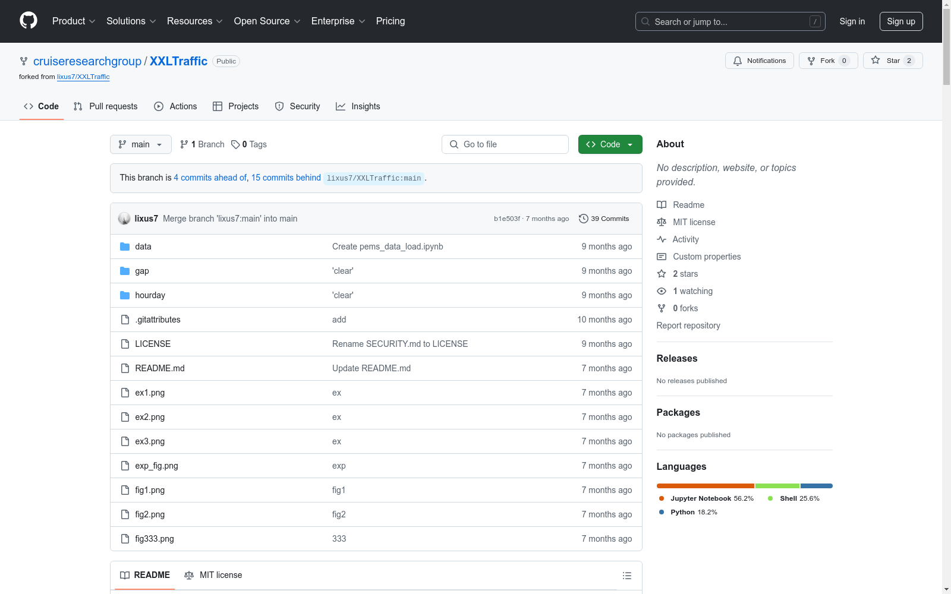Open the README outline list icon
Screen dimensions: 951x594
click(626, 576)
